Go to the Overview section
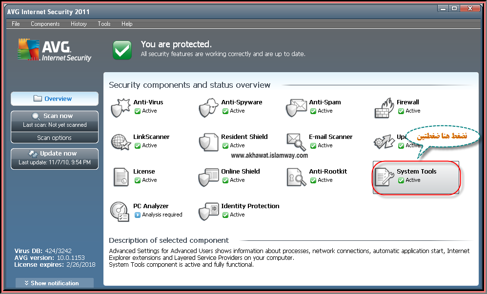 55,98
